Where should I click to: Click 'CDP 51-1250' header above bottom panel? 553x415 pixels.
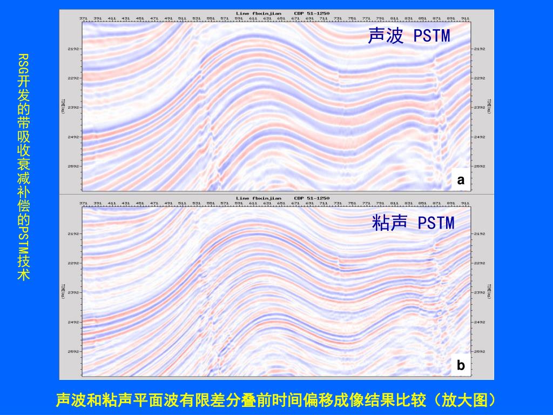[312, 198]
